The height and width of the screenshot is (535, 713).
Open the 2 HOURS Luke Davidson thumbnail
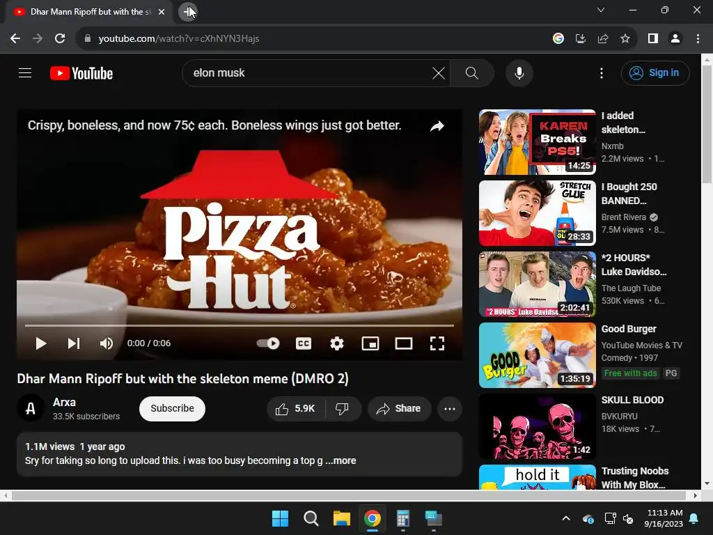pos(537,284)
